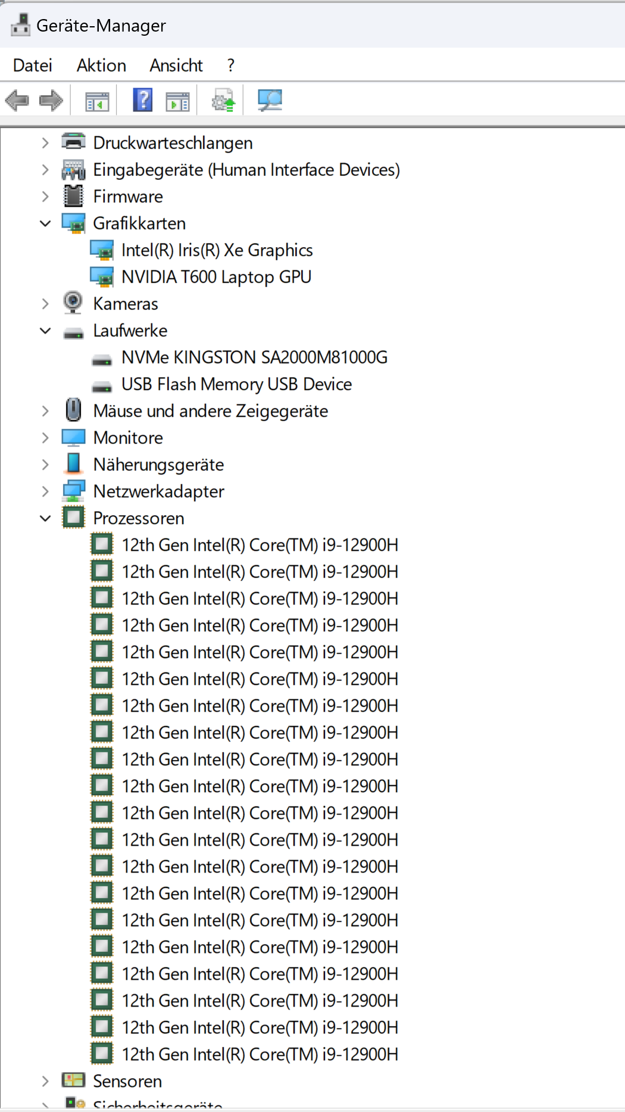Click the drive icon beside USB Flash Memory
625x1112 pixels.
click(102, 387)
